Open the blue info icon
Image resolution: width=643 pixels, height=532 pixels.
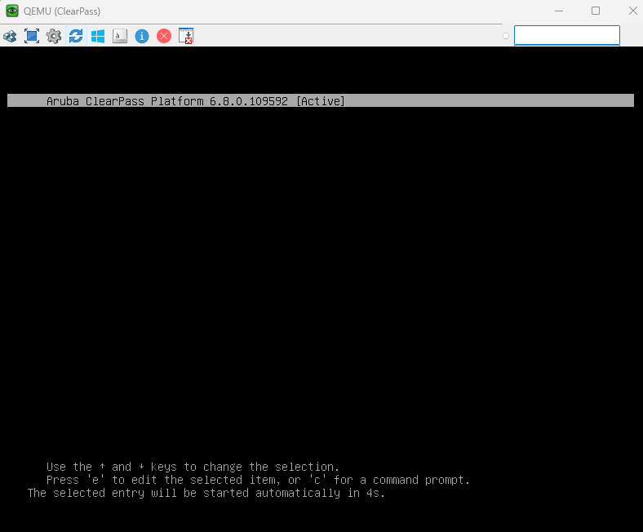[142, 36]
